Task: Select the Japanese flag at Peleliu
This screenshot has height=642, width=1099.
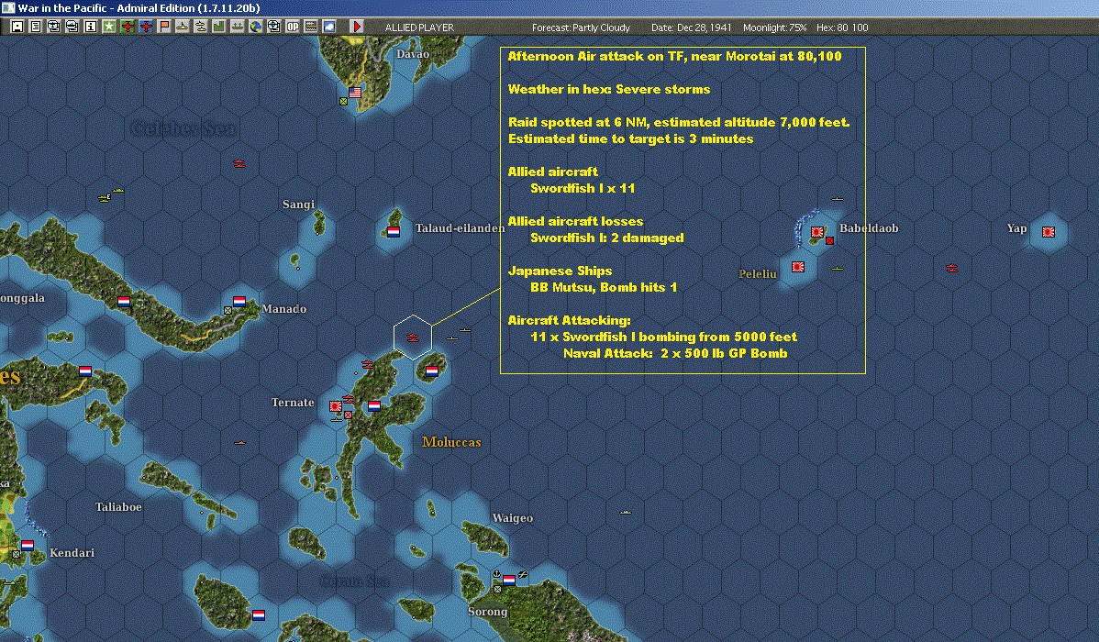Action: point(797,267)
